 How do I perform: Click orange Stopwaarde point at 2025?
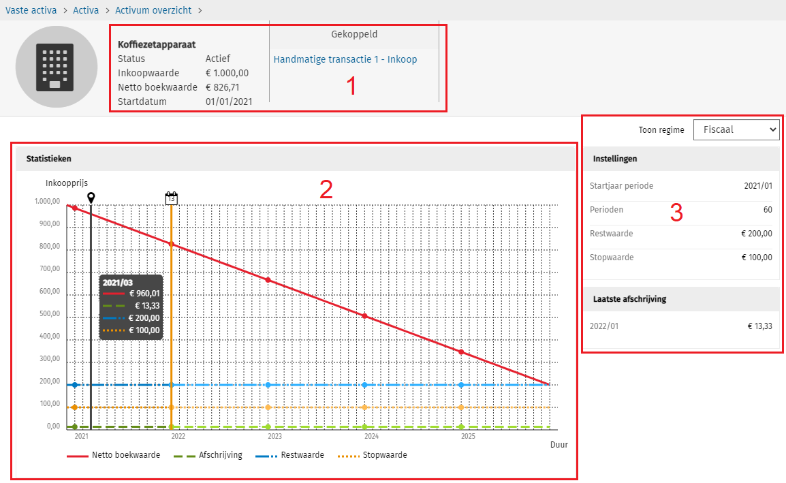461,407
